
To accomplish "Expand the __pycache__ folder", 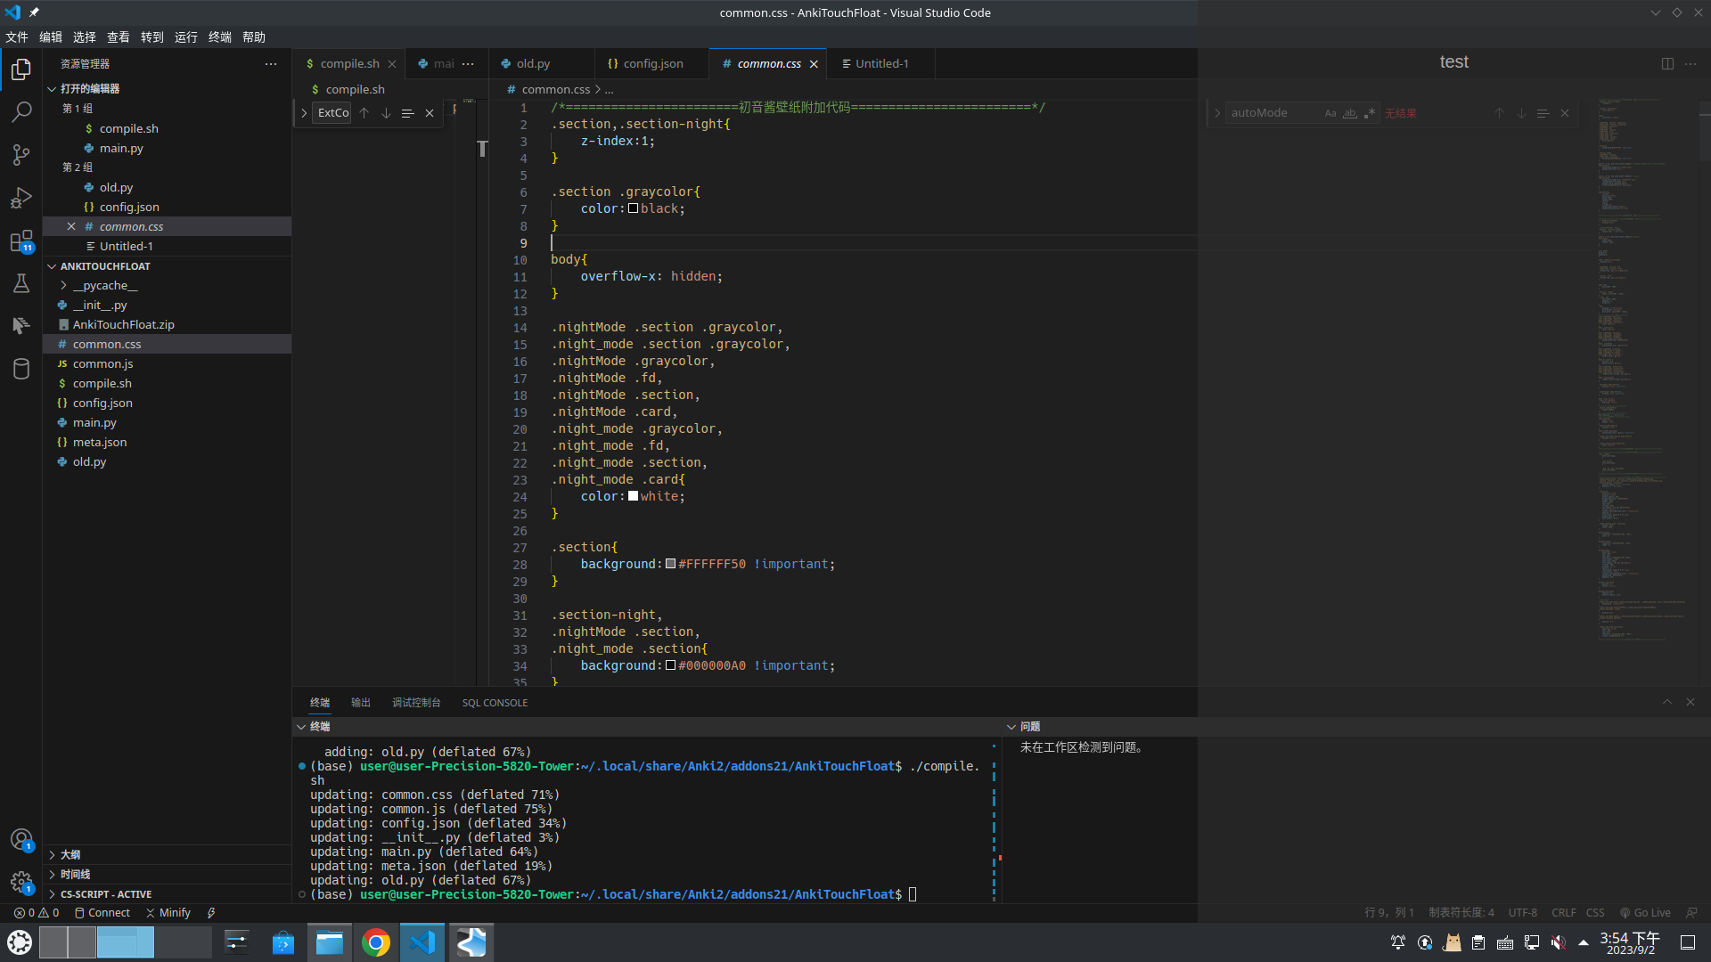I will coord(105,285).
